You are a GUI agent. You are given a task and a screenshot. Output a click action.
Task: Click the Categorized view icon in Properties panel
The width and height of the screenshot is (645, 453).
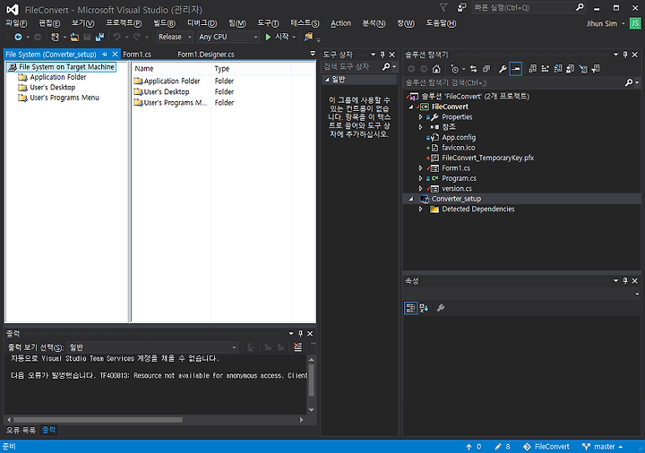coord(410,308)
